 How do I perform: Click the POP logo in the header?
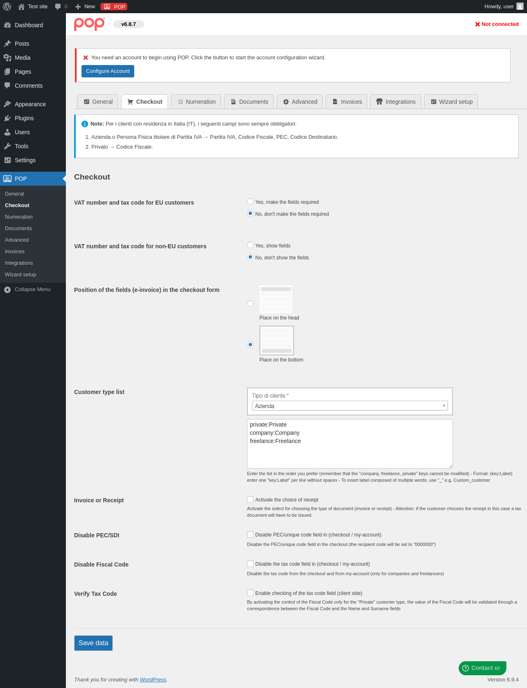[89, 24]
